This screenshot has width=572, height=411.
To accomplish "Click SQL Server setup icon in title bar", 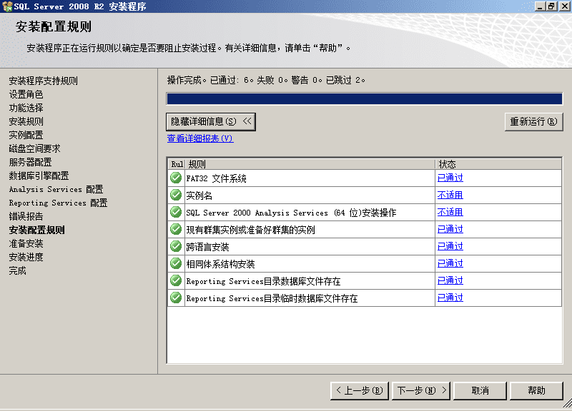I will [7, 6].
